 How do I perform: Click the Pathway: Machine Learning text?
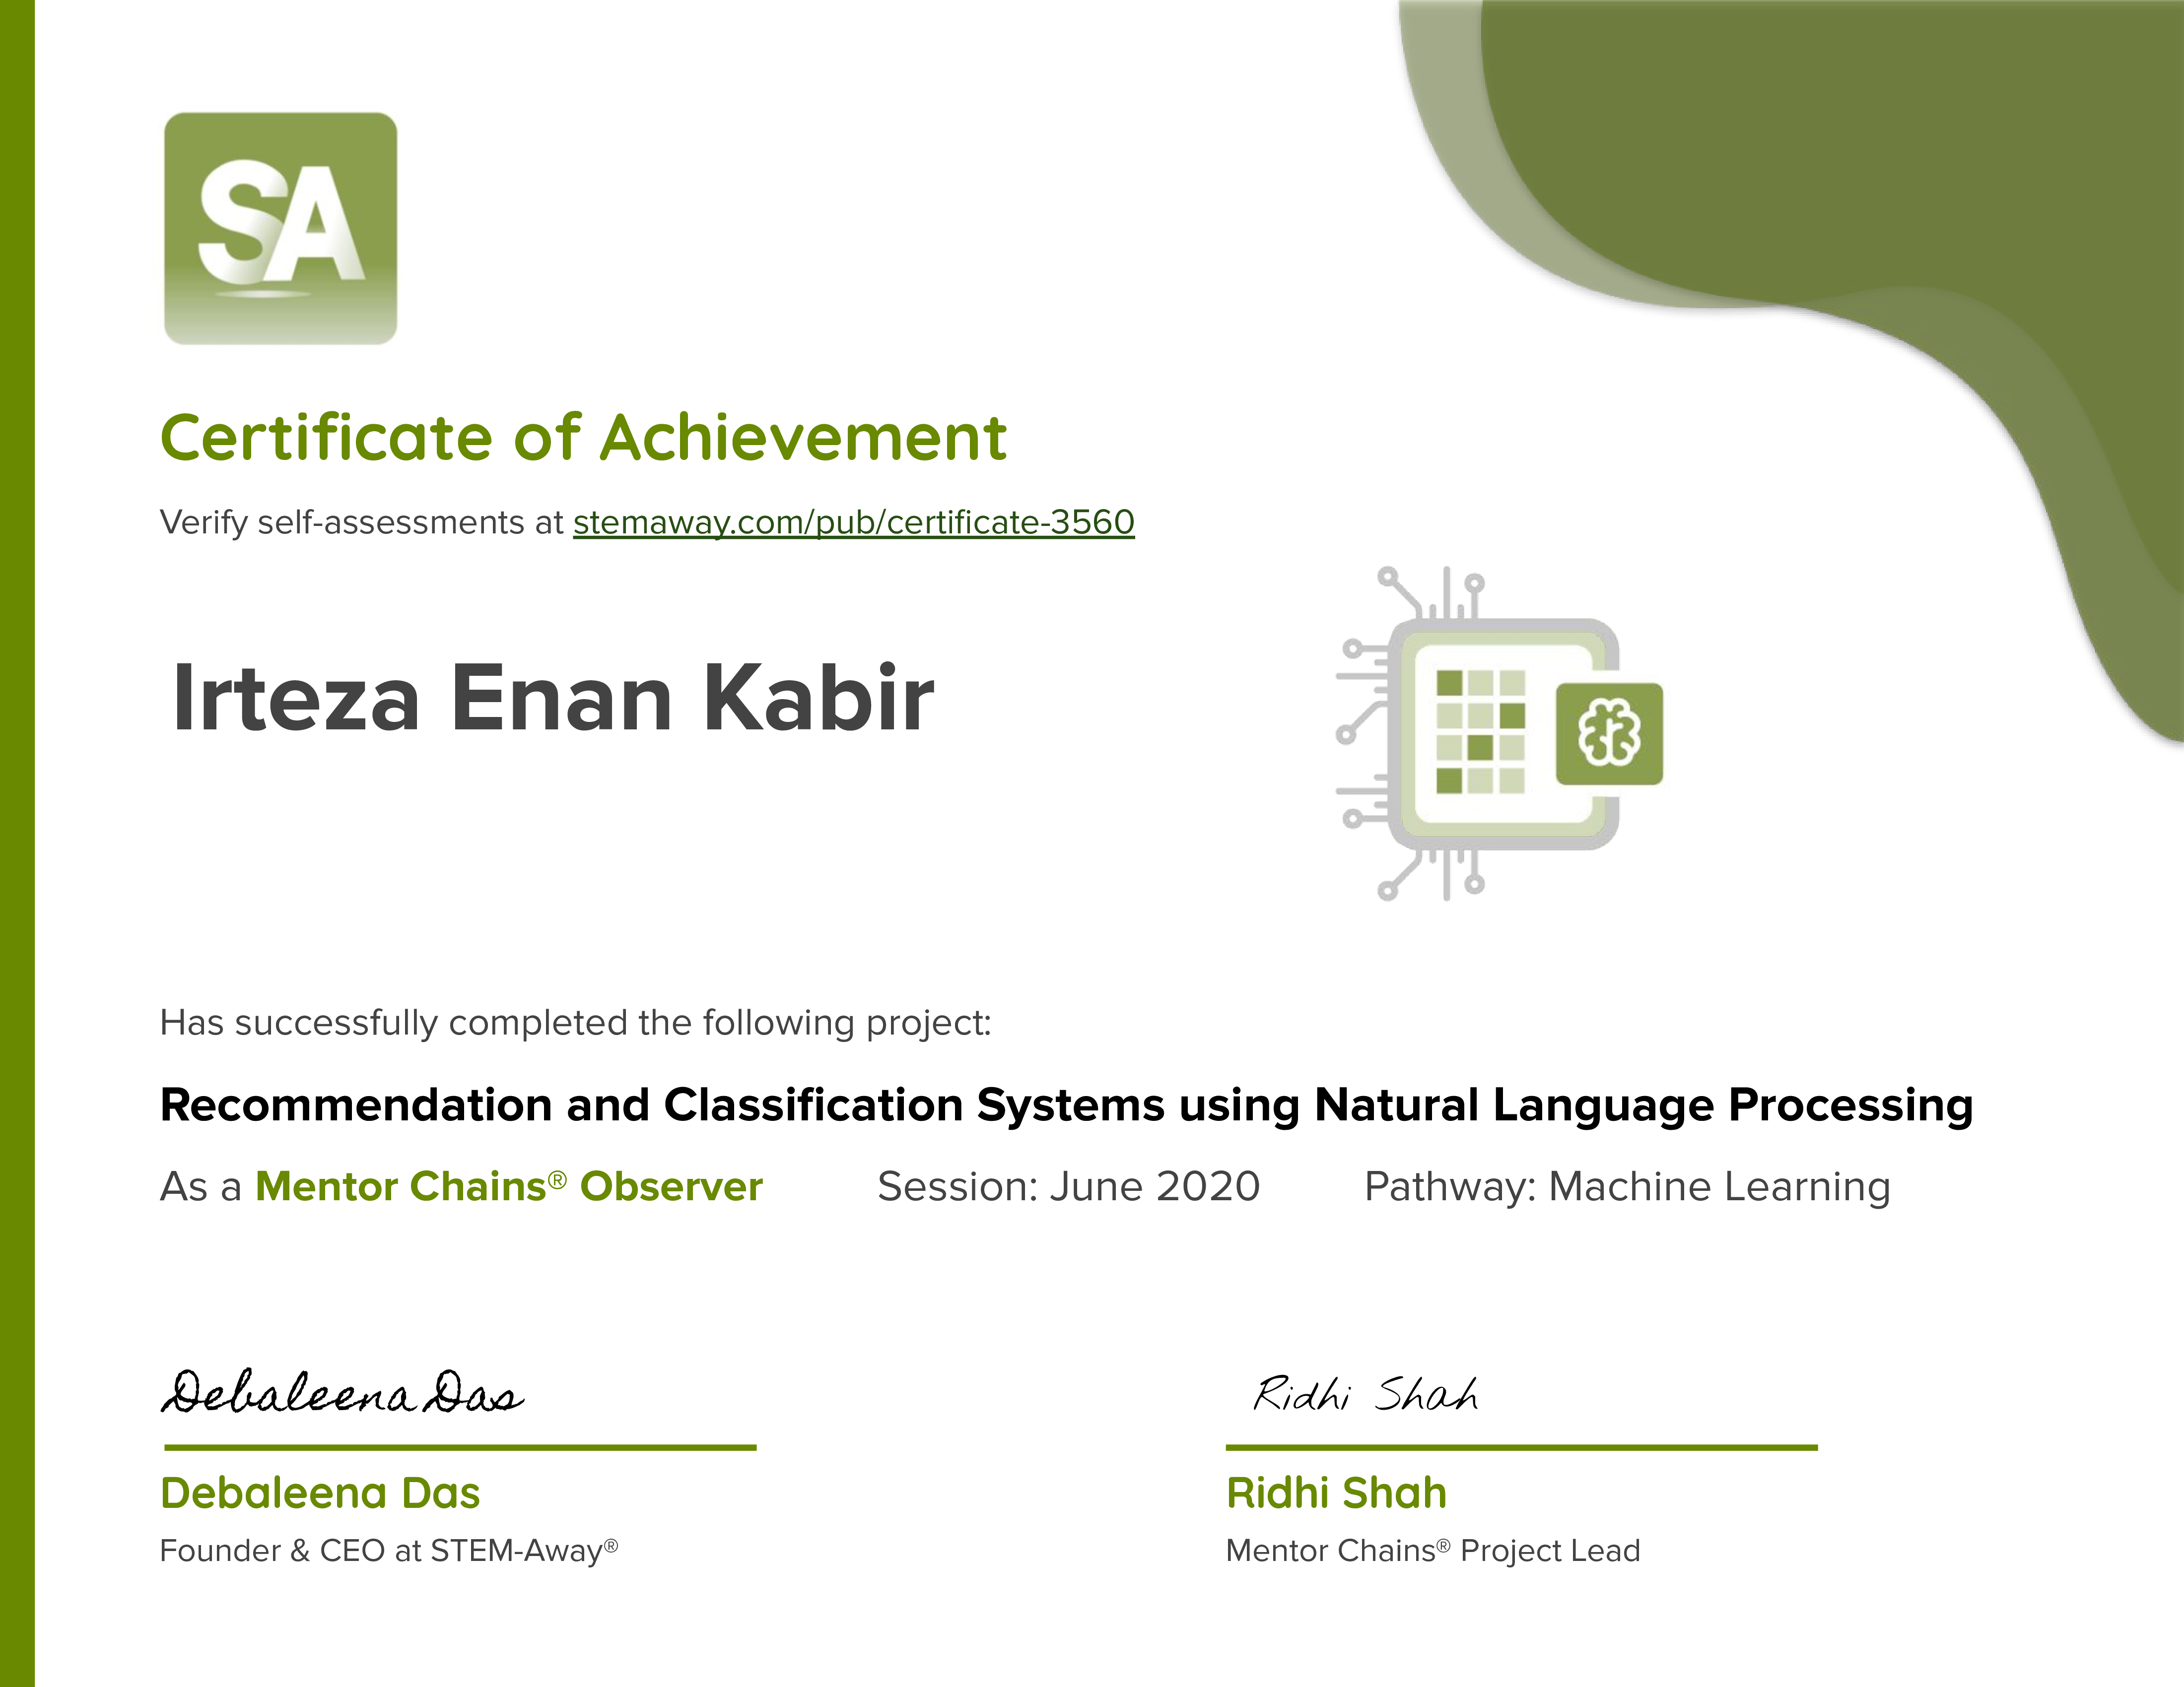1627,1186
